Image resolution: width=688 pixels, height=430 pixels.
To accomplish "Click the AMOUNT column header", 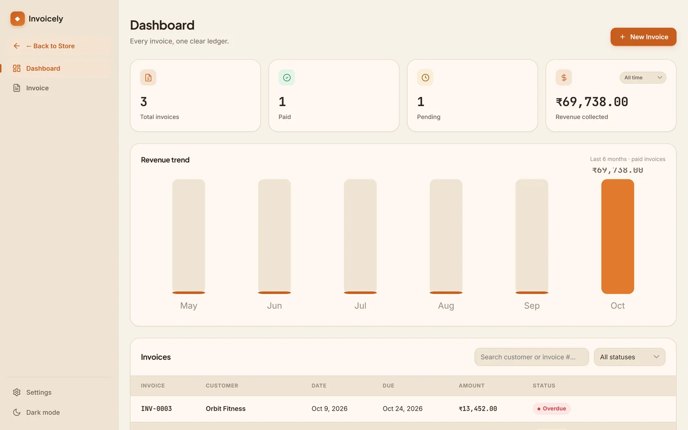I will pos(472,386).
